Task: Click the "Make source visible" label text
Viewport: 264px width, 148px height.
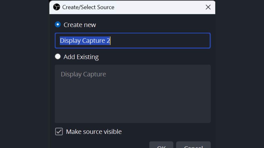Action: 94,132
